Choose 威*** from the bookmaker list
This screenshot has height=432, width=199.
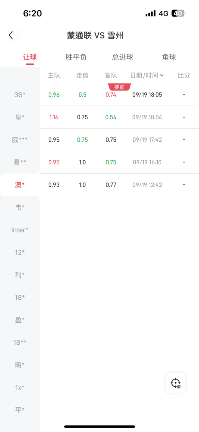click(20, 140)
